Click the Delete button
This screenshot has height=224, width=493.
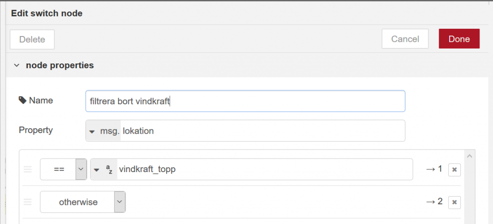[x=32, y=39]
